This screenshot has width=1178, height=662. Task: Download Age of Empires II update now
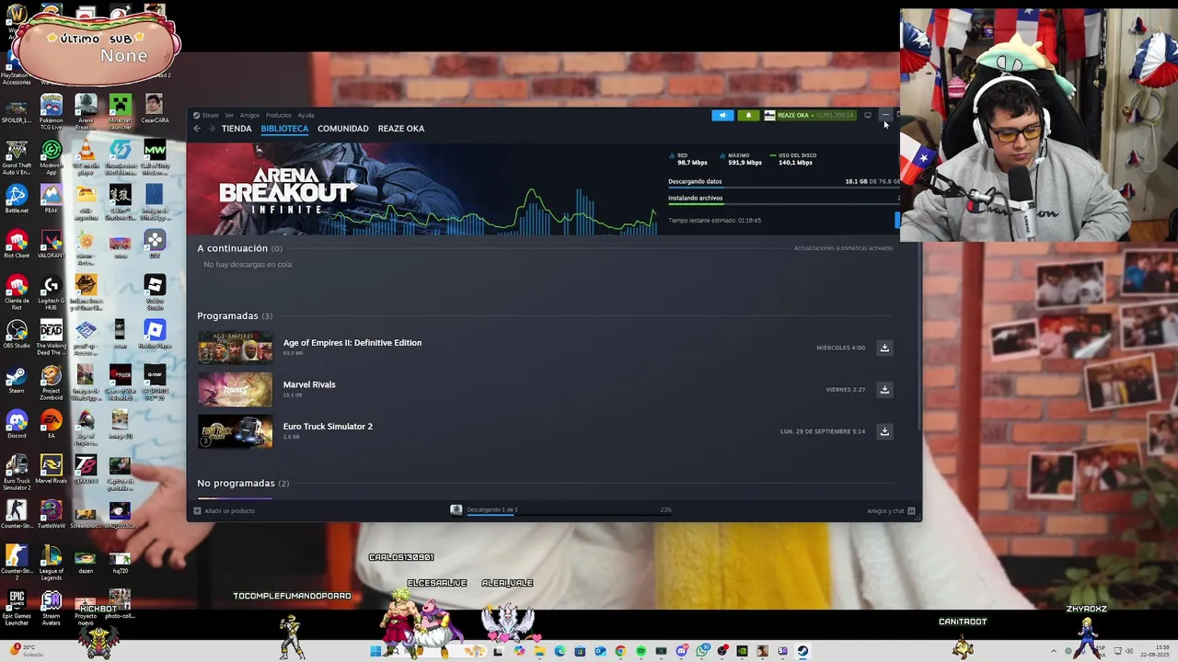pos(884,348)
